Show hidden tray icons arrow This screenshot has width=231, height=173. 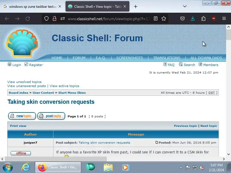tap(181, 168)
